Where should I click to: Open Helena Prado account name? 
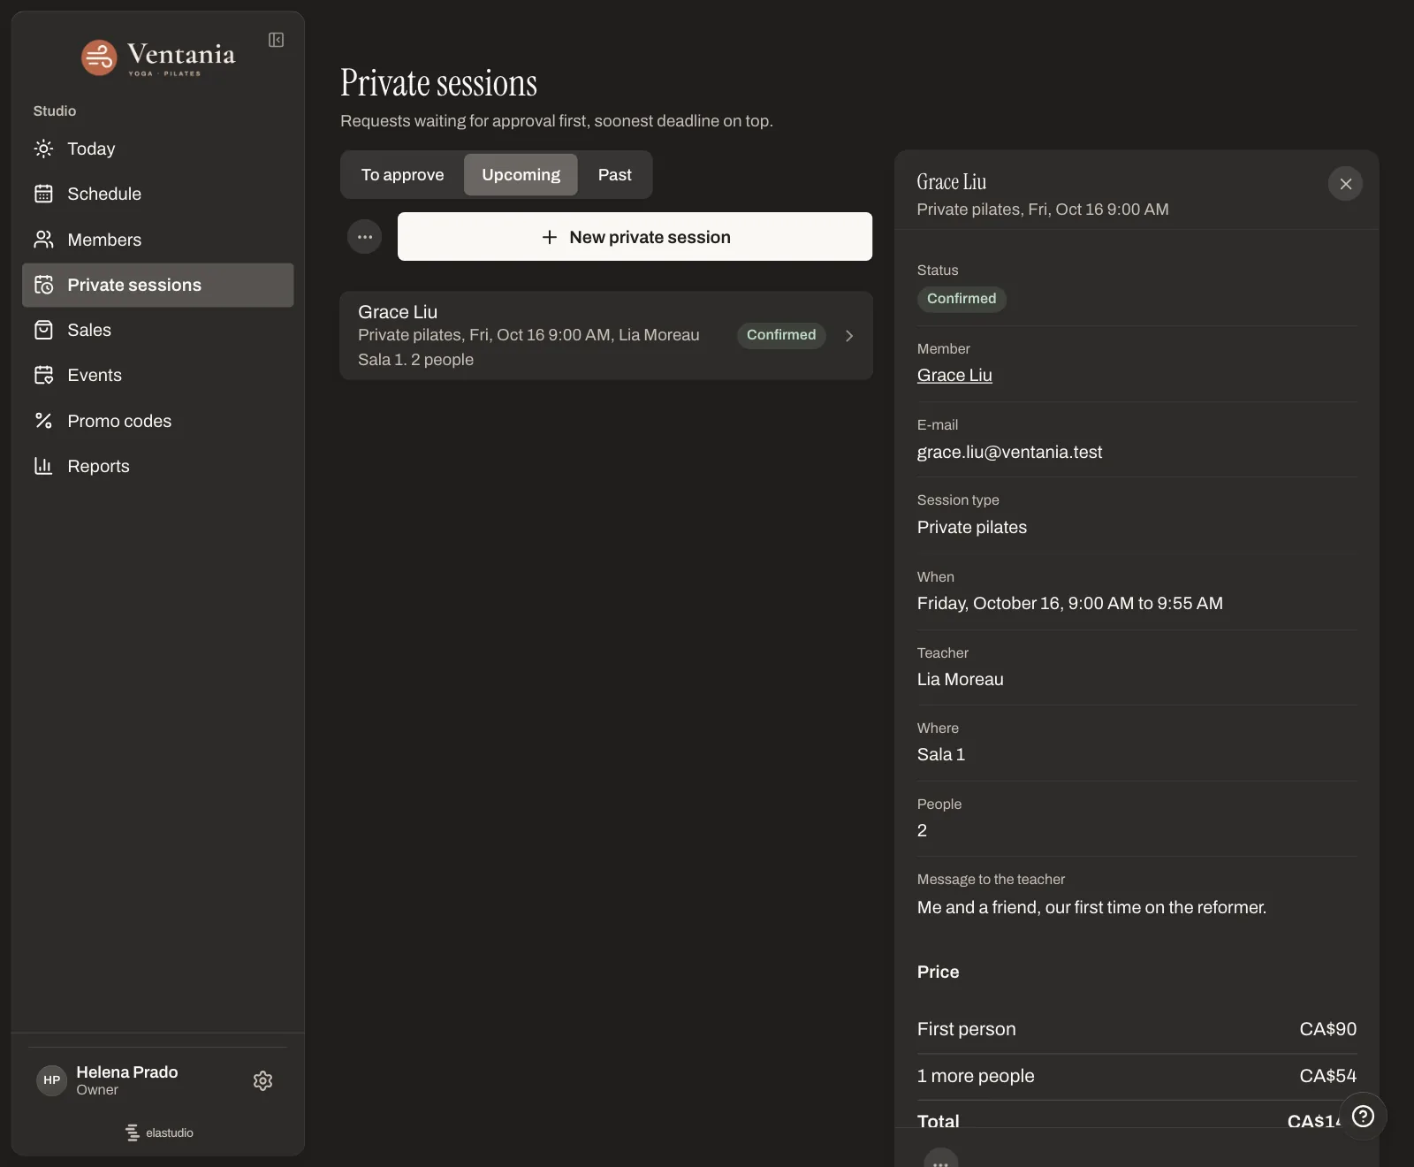tap(127, 1072)
